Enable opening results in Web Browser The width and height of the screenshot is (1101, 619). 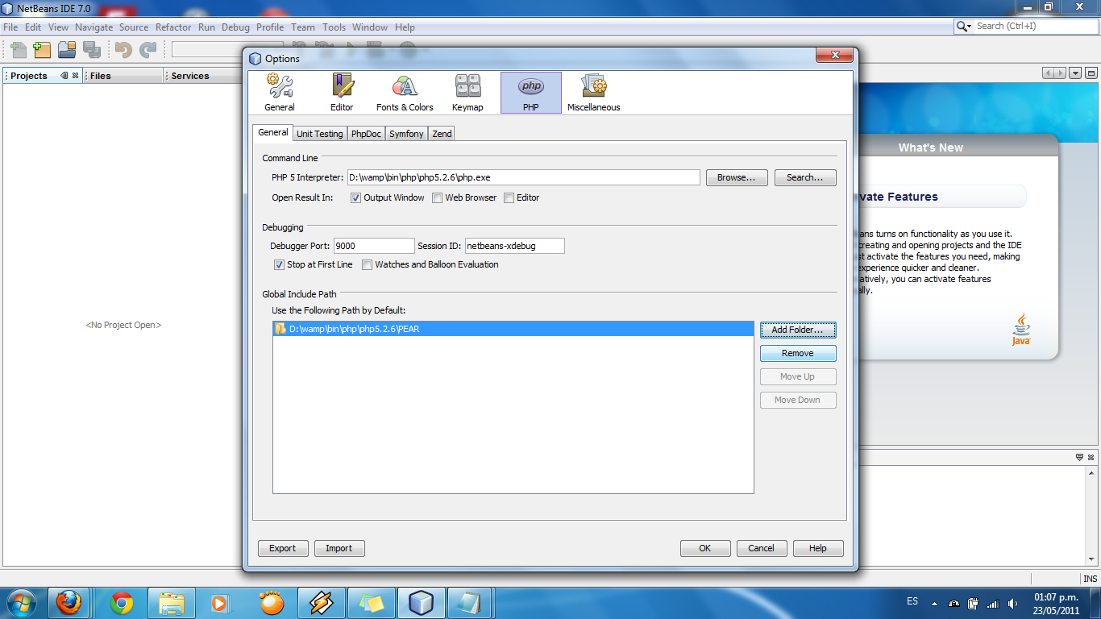437,197
